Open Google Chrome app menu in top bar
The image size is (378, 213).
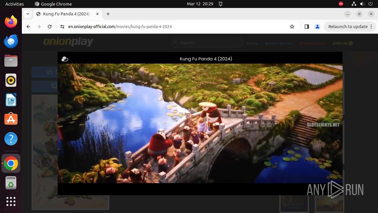click(53, 4)
